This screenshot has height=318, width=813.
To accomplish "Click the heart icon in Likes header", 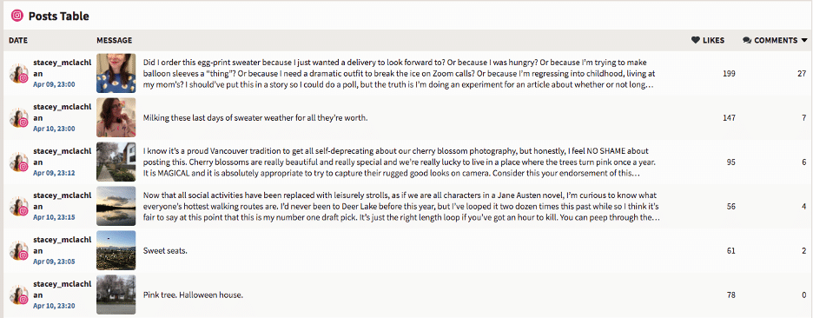I will (x=695, y=40).
